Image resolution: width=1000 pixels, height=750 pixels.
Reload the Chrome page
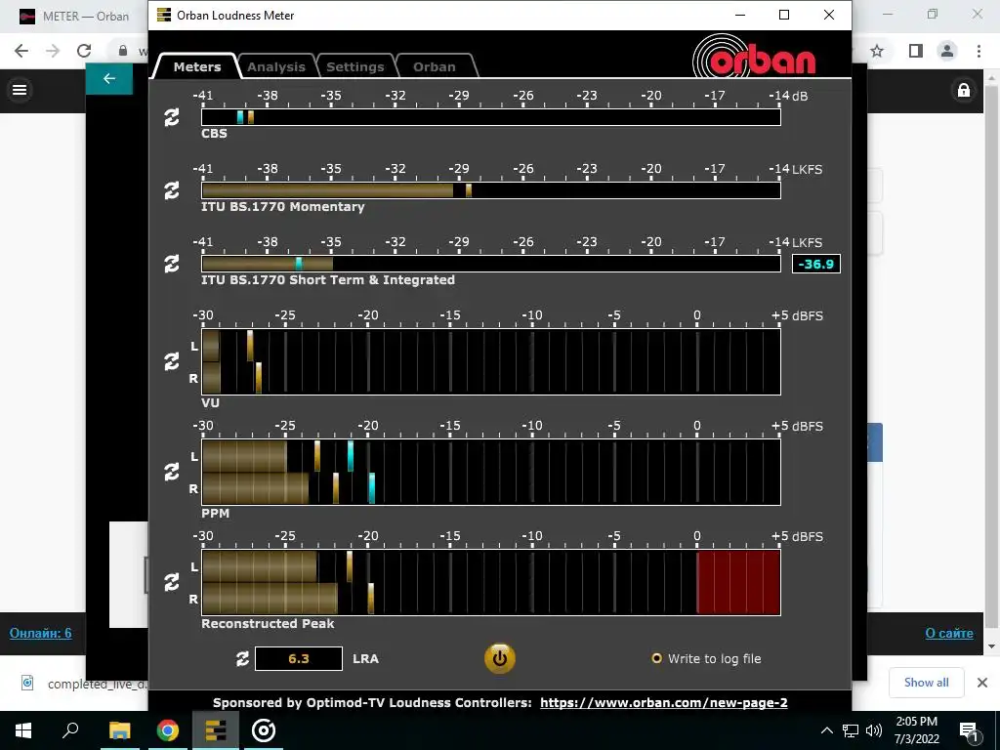pos(84,51)
